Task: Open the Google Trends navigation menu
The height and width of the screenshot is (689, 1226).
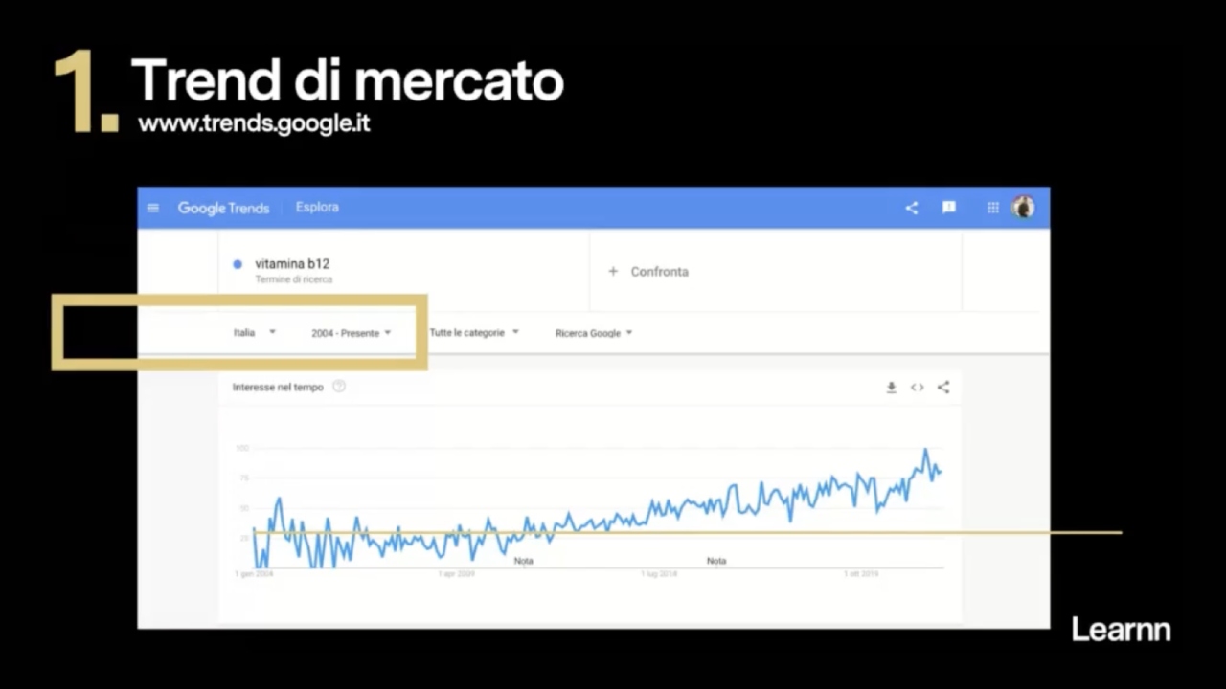Action: tap(152, 207)
